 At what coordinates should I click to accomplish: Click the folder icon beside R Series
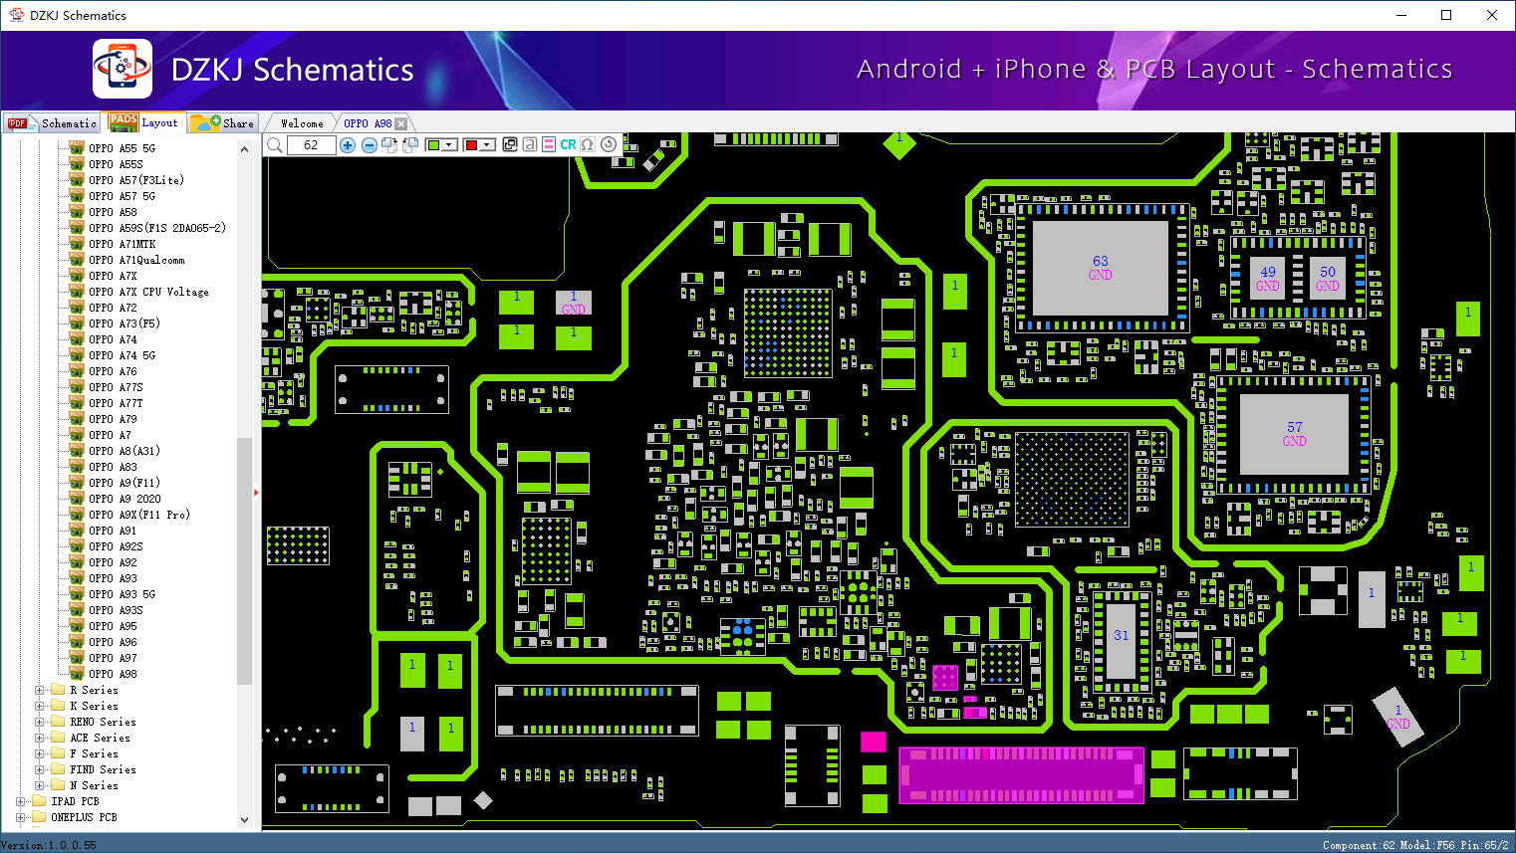pyautogui.click(x=58, y=690)
